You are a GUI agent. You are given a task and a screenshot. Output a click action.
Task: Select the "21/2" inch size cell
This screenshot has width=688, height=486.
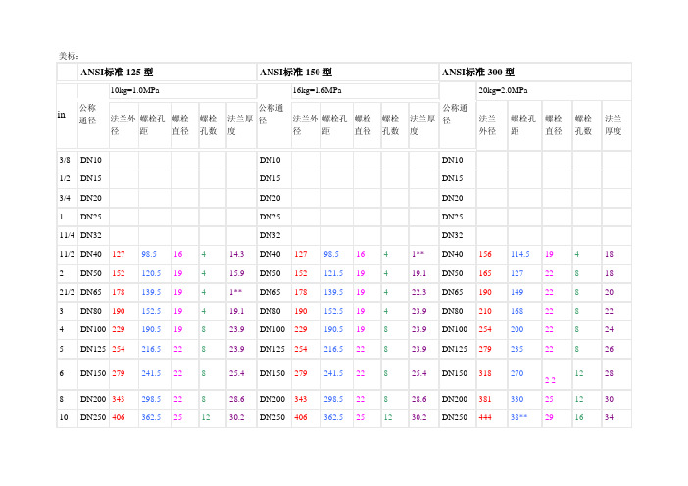(x=67, y=292)
